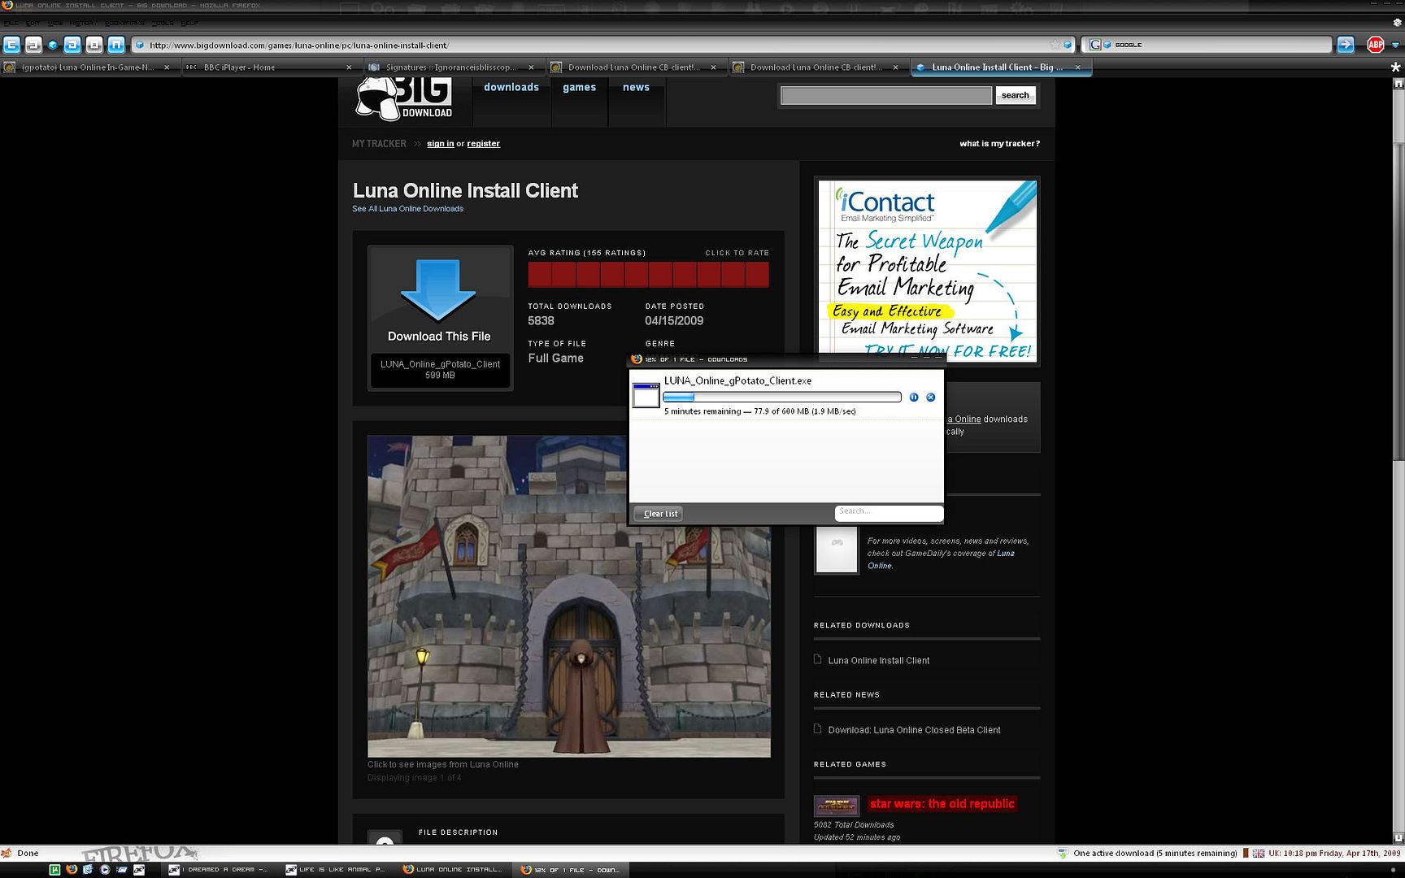Click the Big Download site logo
This screenshot has height=878, width=1405.
coord(404,99)
